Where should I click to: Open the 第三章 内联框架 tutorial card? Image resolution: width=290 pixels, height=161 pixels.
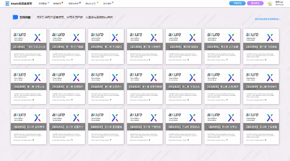[145, 47]
